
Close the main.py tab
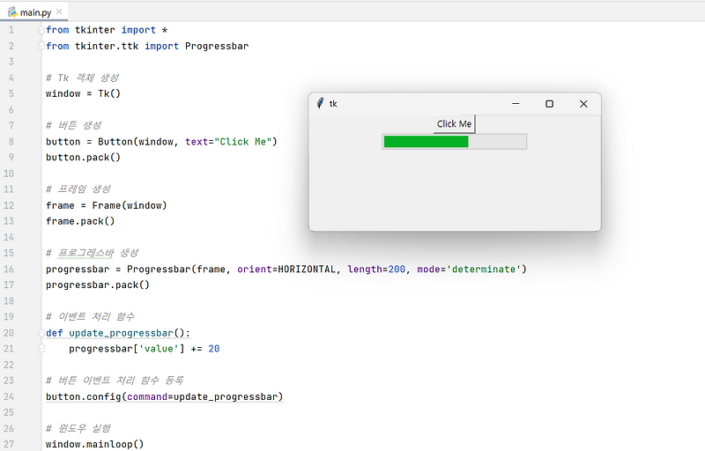click(59, 12)
